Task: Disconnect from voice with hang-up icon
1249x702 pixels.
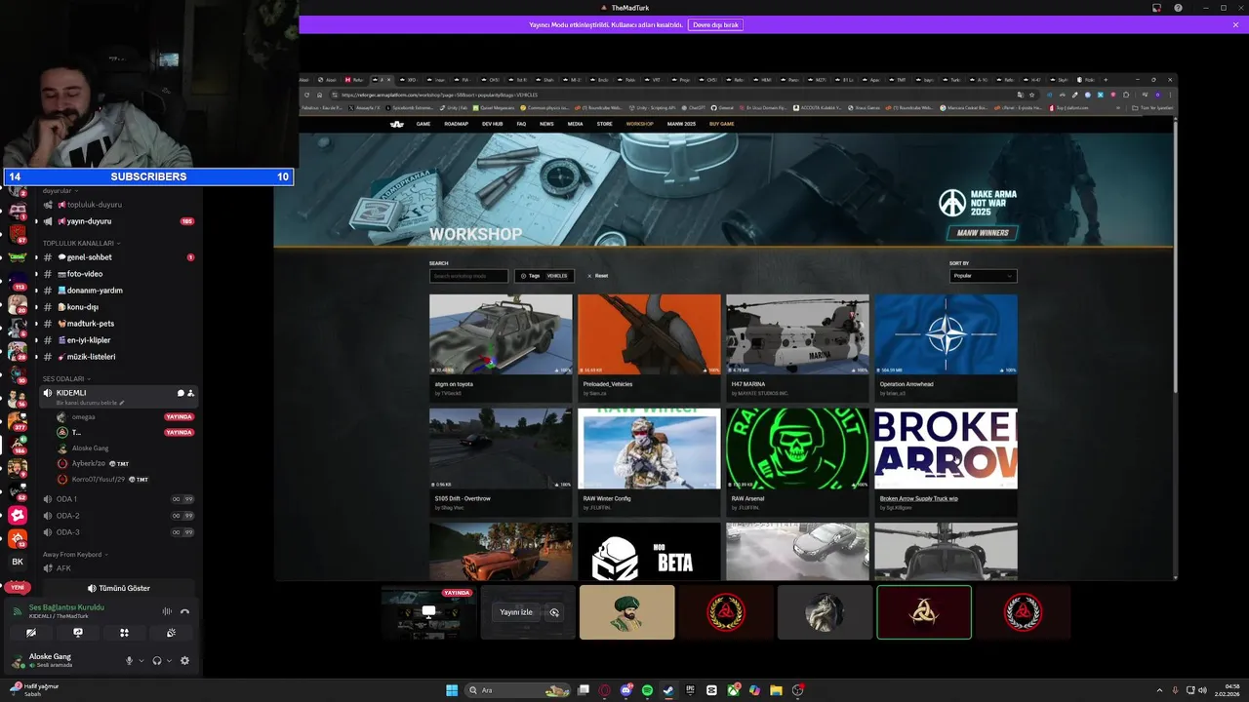Action: 184,611
